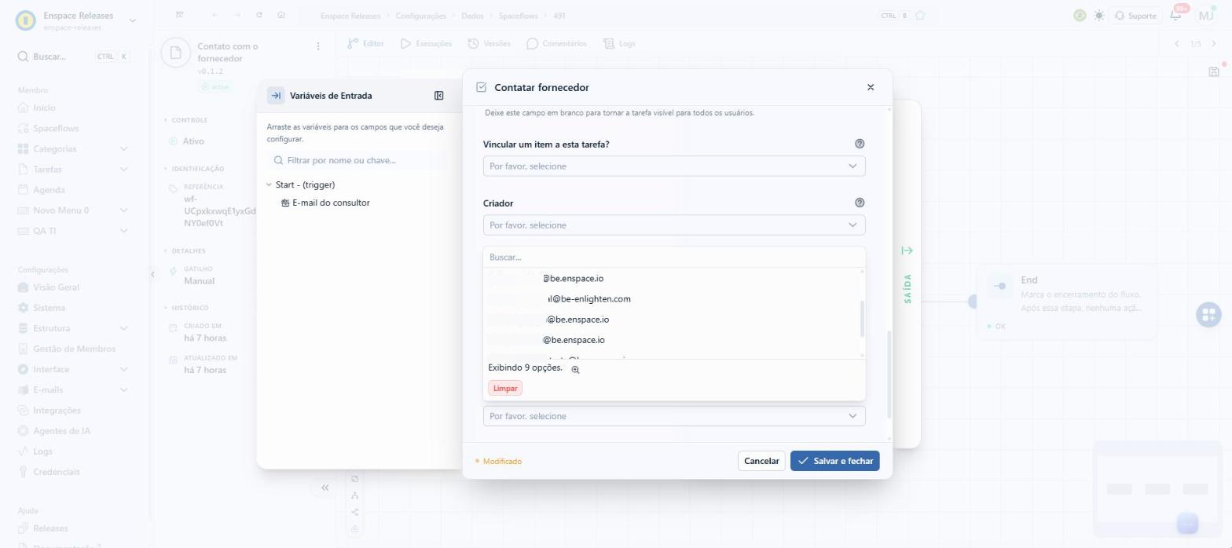Collapse the Variáveis de Entrada panel icon
The image size is (1232, 548).
coord(439,96)
